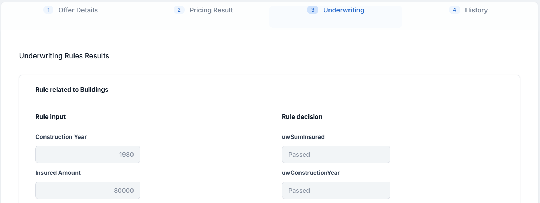Click the Rule related to Buildings title
Viewport: 540px width, 203px height.
(72, 90)
